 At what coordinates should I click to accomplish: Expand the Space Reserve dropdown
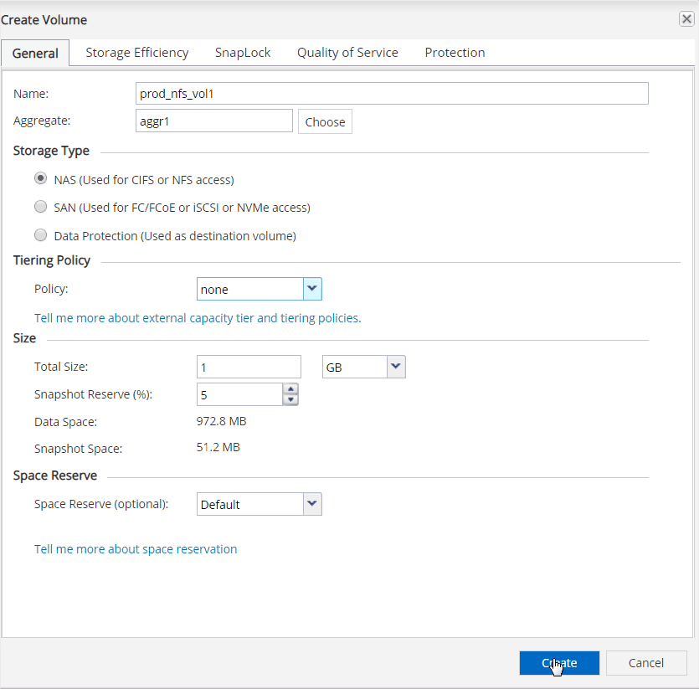[x=312, y=504]
